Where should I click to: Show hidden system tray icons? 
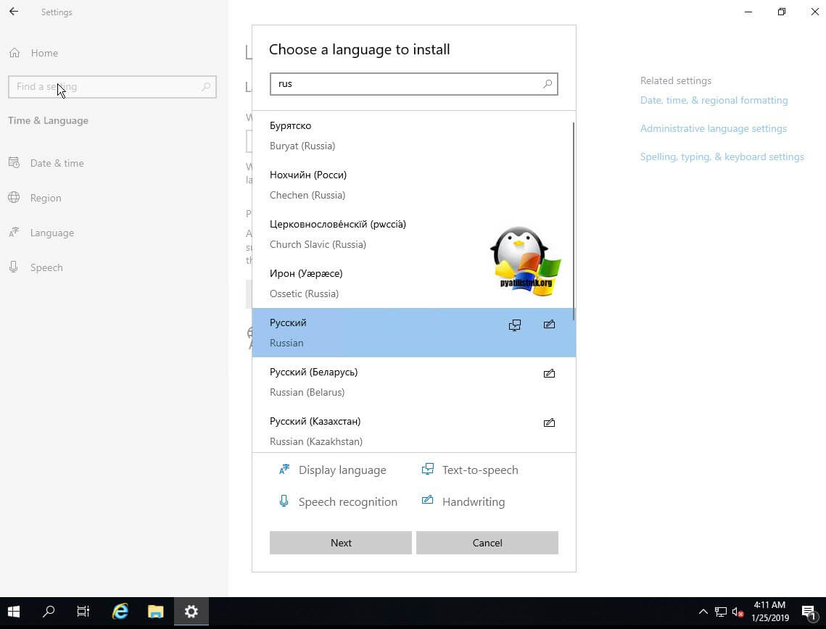pyautogui.click(x=702, y=612)
